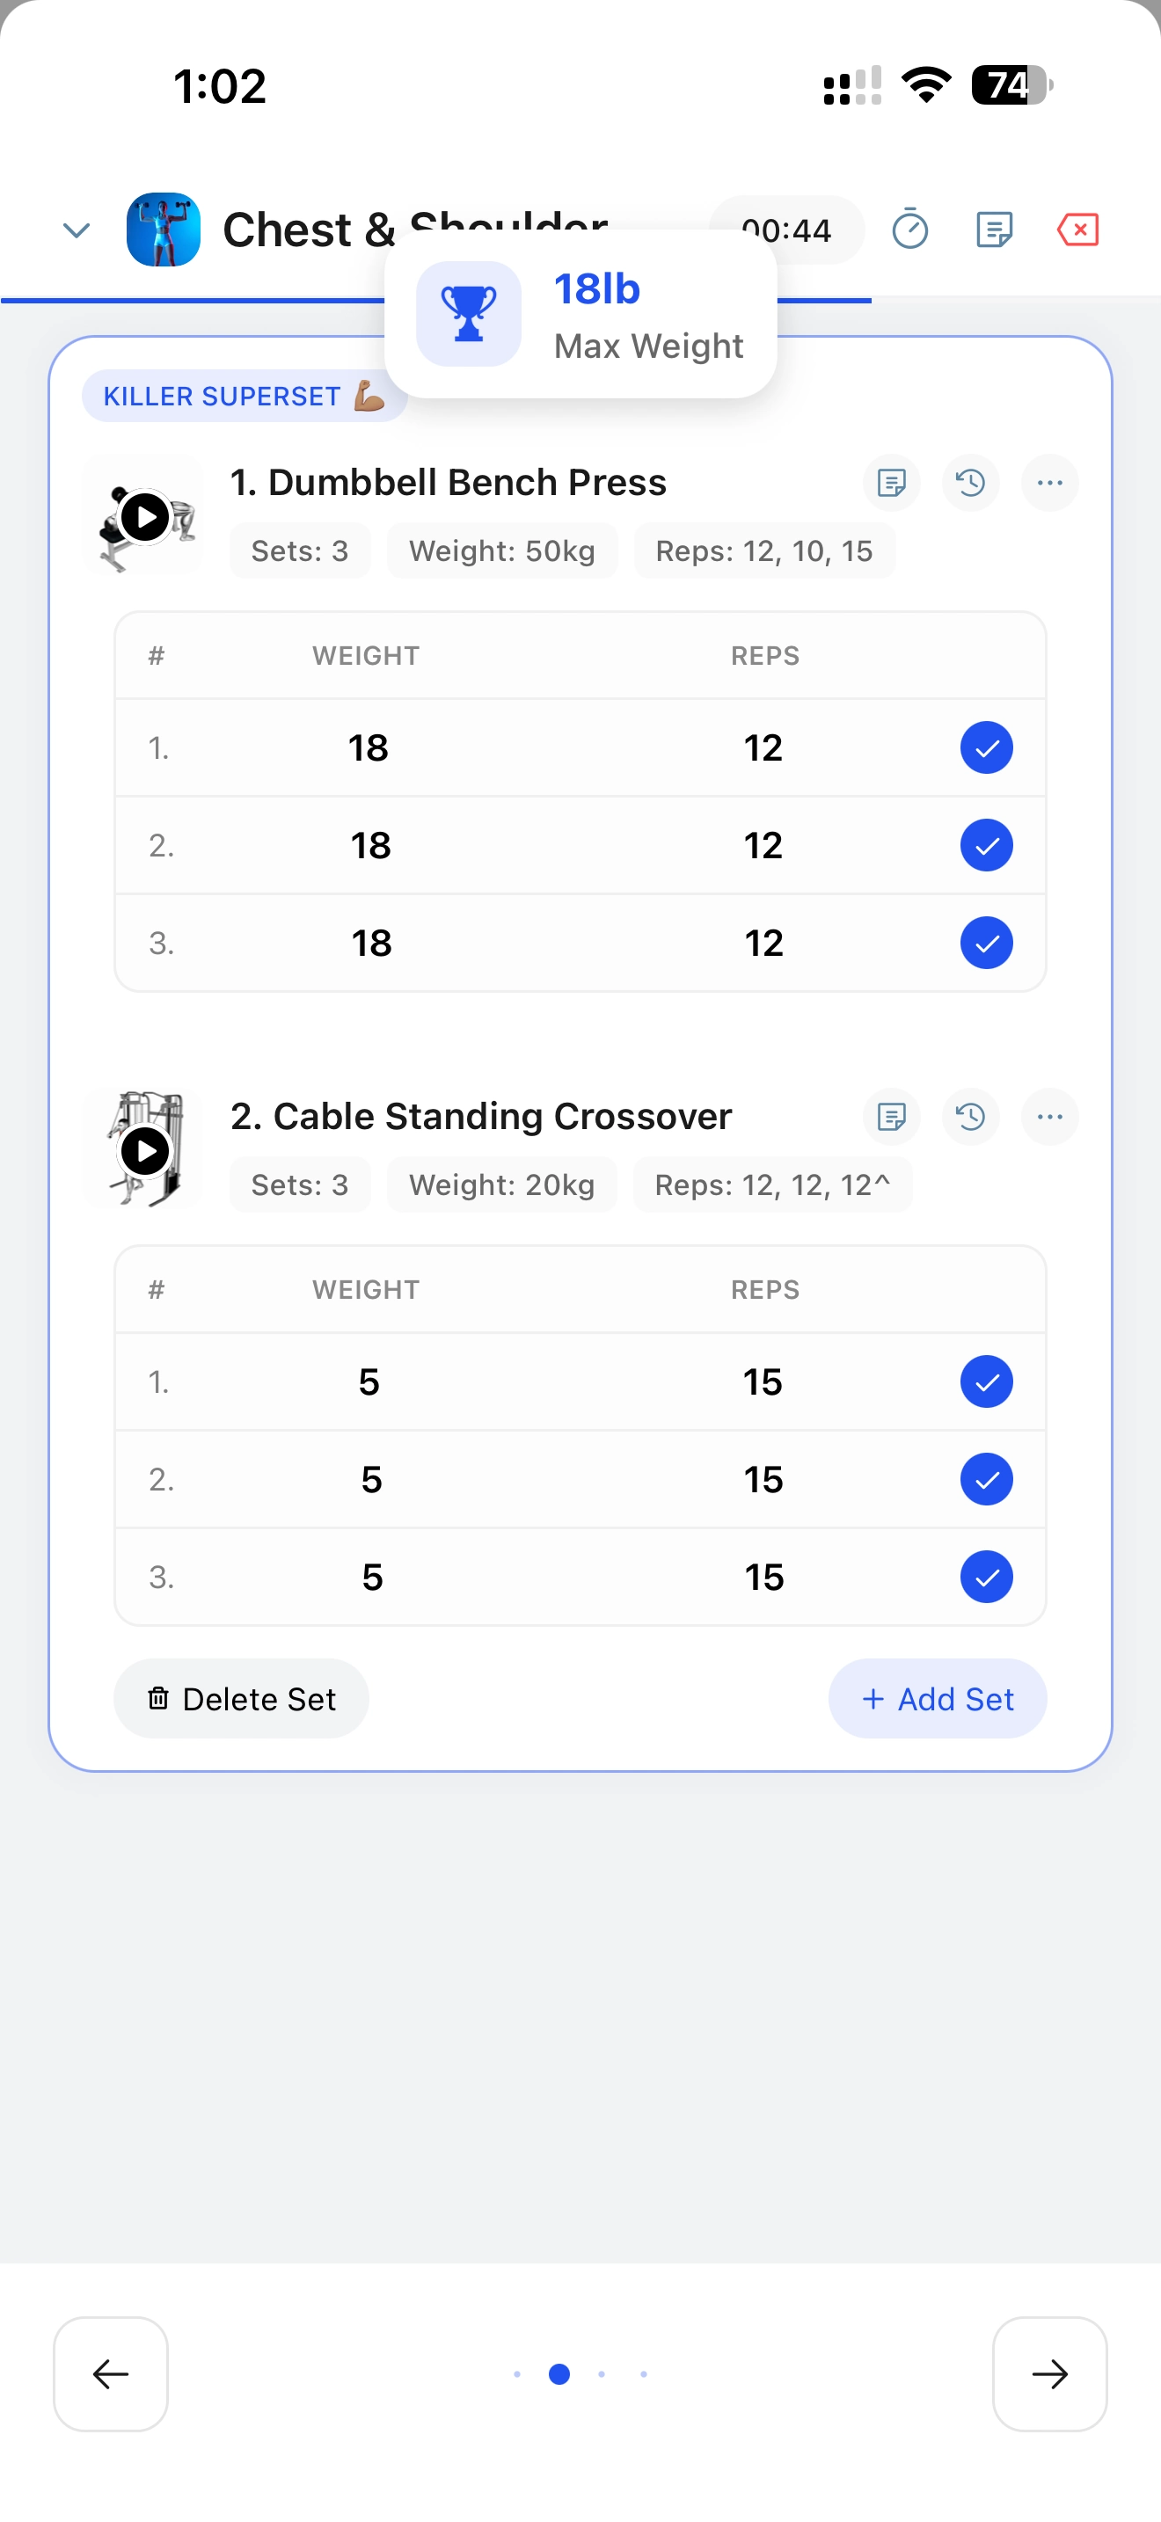Tap the red discard workout icon
Screen dimensions: 1161x2522
click(x=1077, y=230)
